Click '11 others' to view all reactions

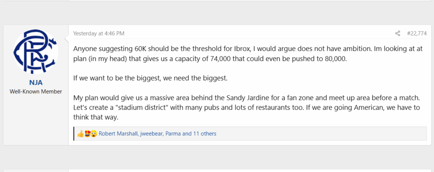click(205, 134)
